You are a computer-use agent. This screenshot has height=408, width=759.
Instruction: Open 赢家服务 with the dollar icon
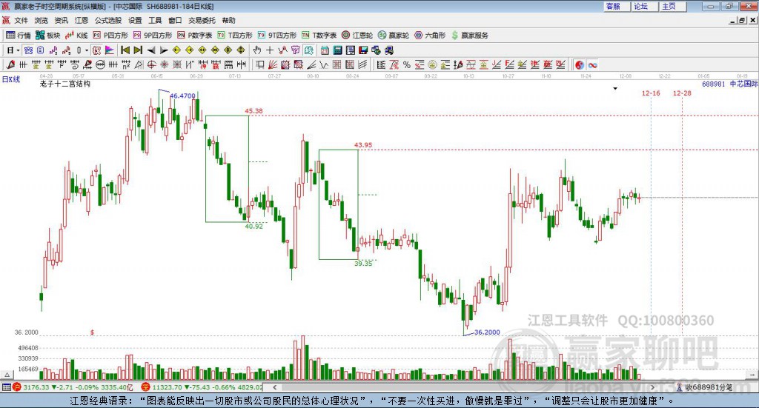(x=469, y=36)
